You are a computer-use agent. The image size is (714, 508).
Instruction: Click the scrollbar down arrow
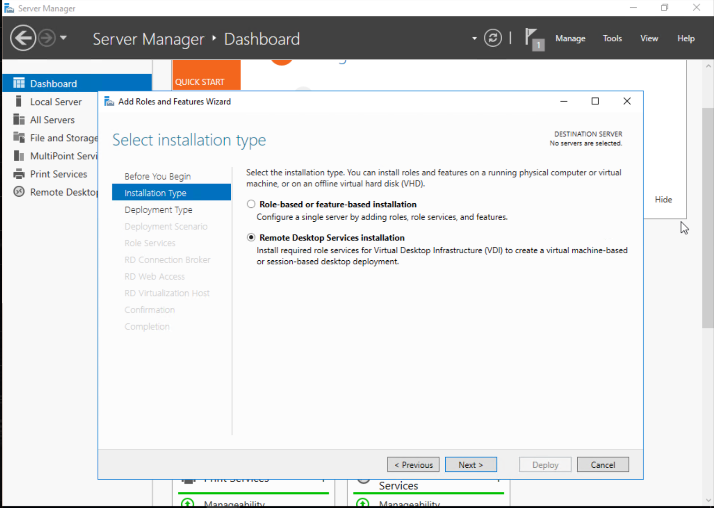pos(708,500)
